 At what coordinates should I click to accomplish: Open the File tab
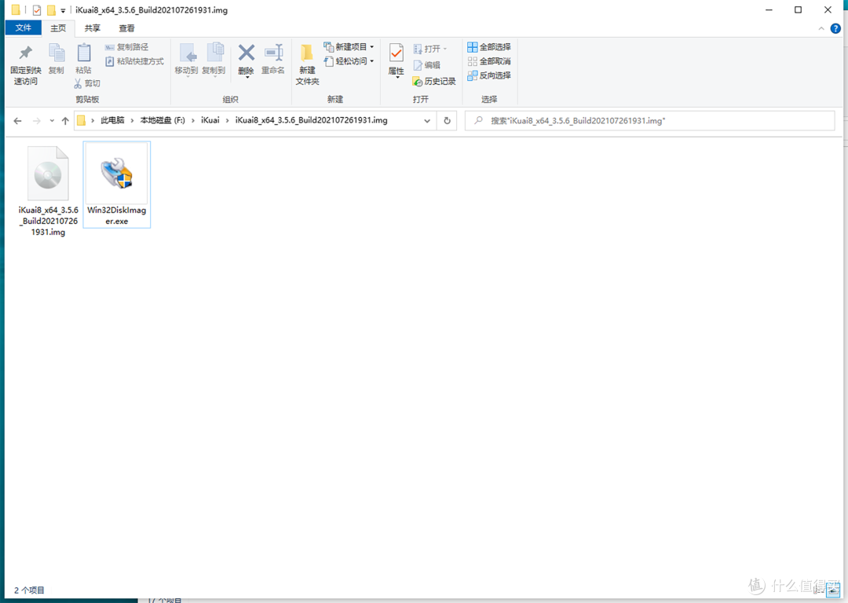coord(24,28)
